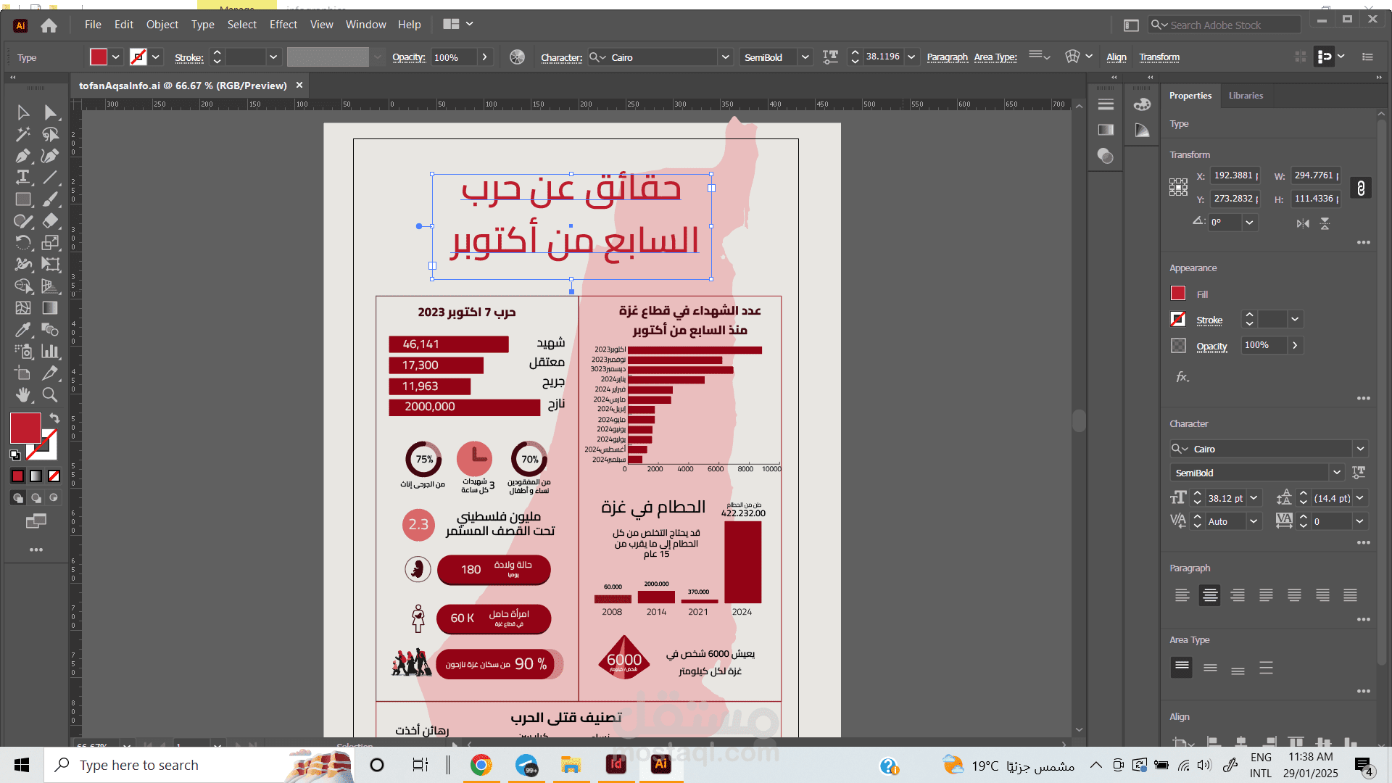The height and width of the screenshot is (783, 1392).
Task: Open the Effect menu
Action: [x=283, y=25]
